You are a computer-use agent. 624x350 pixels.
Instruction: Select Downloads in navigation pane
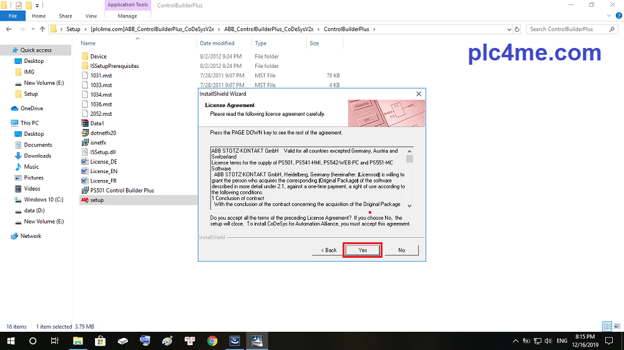point(37,156)
